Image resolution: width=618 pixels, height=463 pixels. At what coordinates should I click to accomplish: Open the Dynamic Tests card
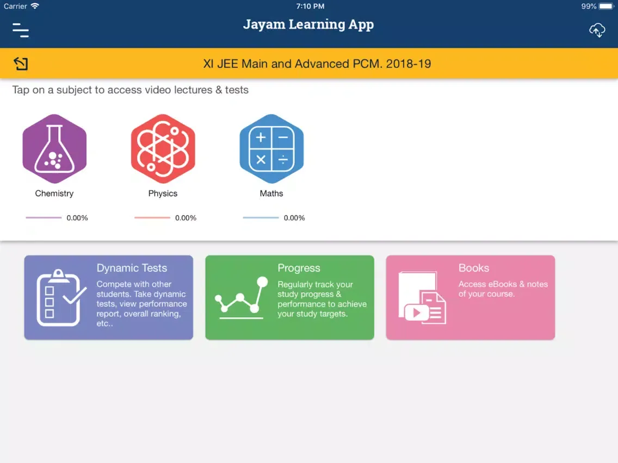[108, 297]
